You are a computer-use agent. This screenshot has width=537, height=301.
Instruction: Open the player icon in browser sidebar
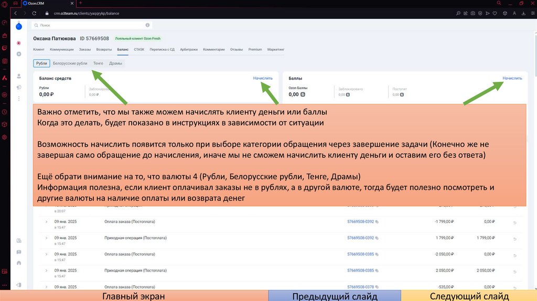pos(4,95)
